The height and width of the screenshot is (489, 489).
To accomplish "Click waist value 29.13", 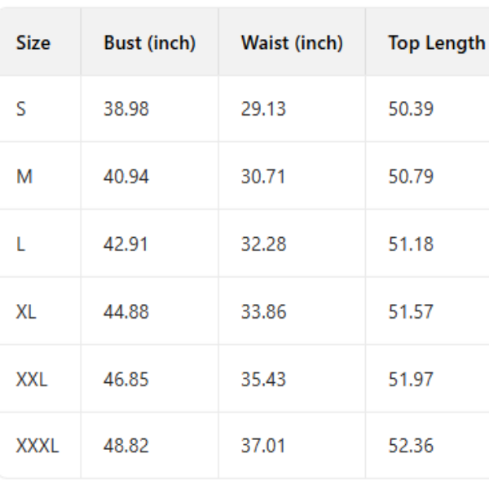I will click(x=263, y=108).
